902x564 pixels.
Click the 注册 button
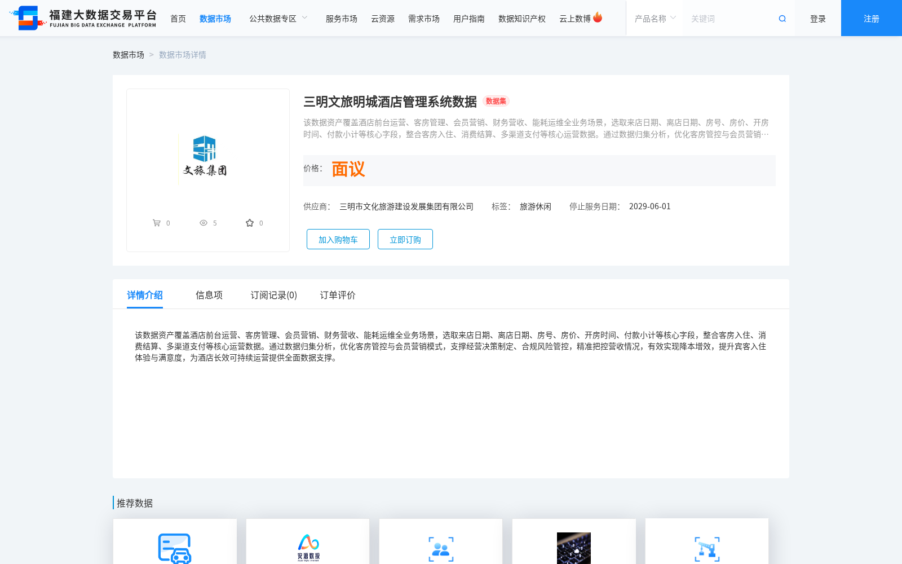(x=872, y=18)
